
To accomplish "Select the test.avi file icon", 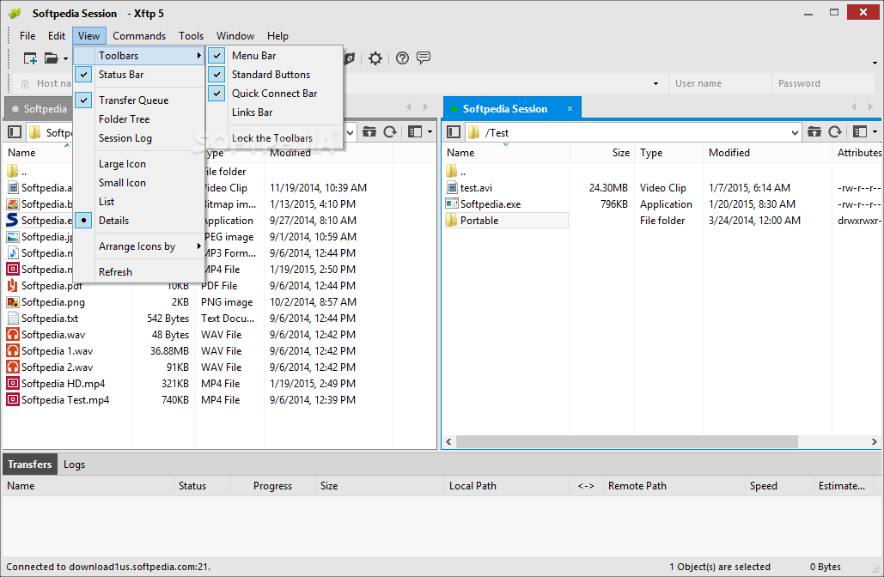I will [x=452, y=188].
